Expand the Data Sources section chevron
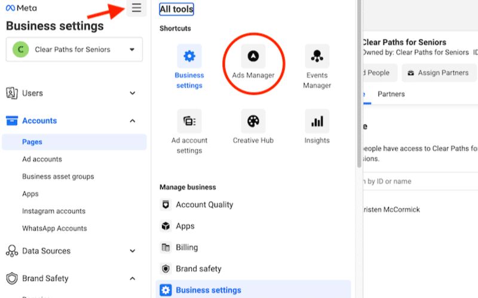The width and height of the screenshot is (478, 298). [132, 251]
